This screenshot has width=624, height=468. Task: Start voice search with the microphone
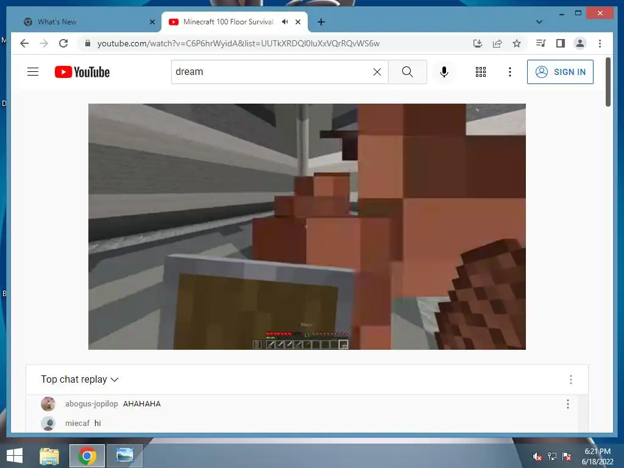click(444, 72)
